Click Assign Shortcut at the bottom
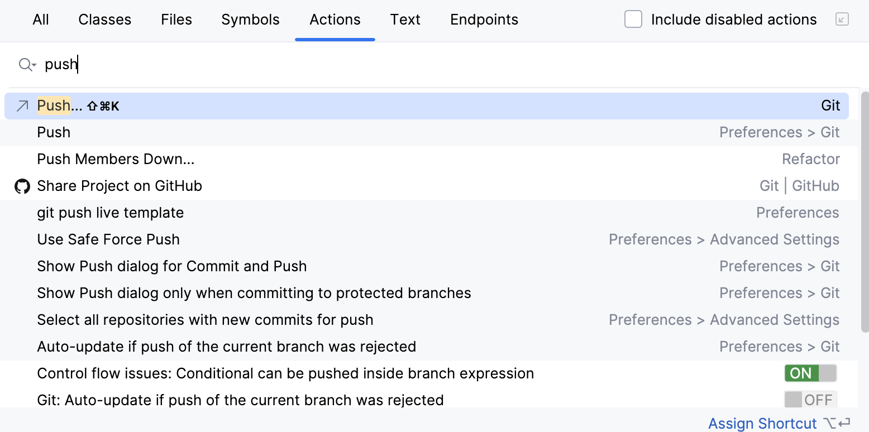Image resolution: width=869 pixels, height=432 pixels. (x=762, y=423)
